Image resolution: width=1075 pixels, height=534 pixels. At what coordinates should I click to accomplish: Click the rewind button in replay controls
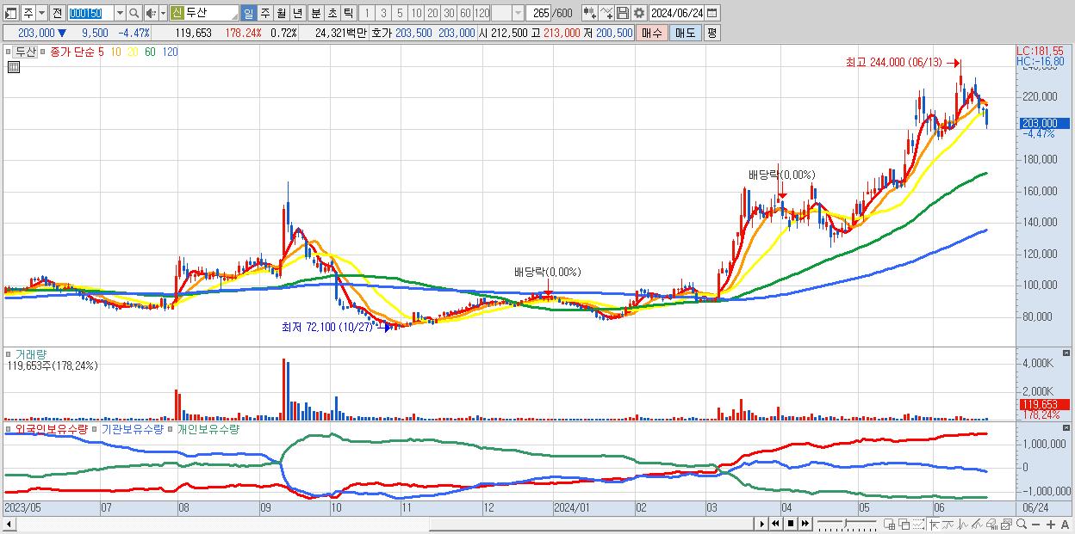[x=775, y=524]
